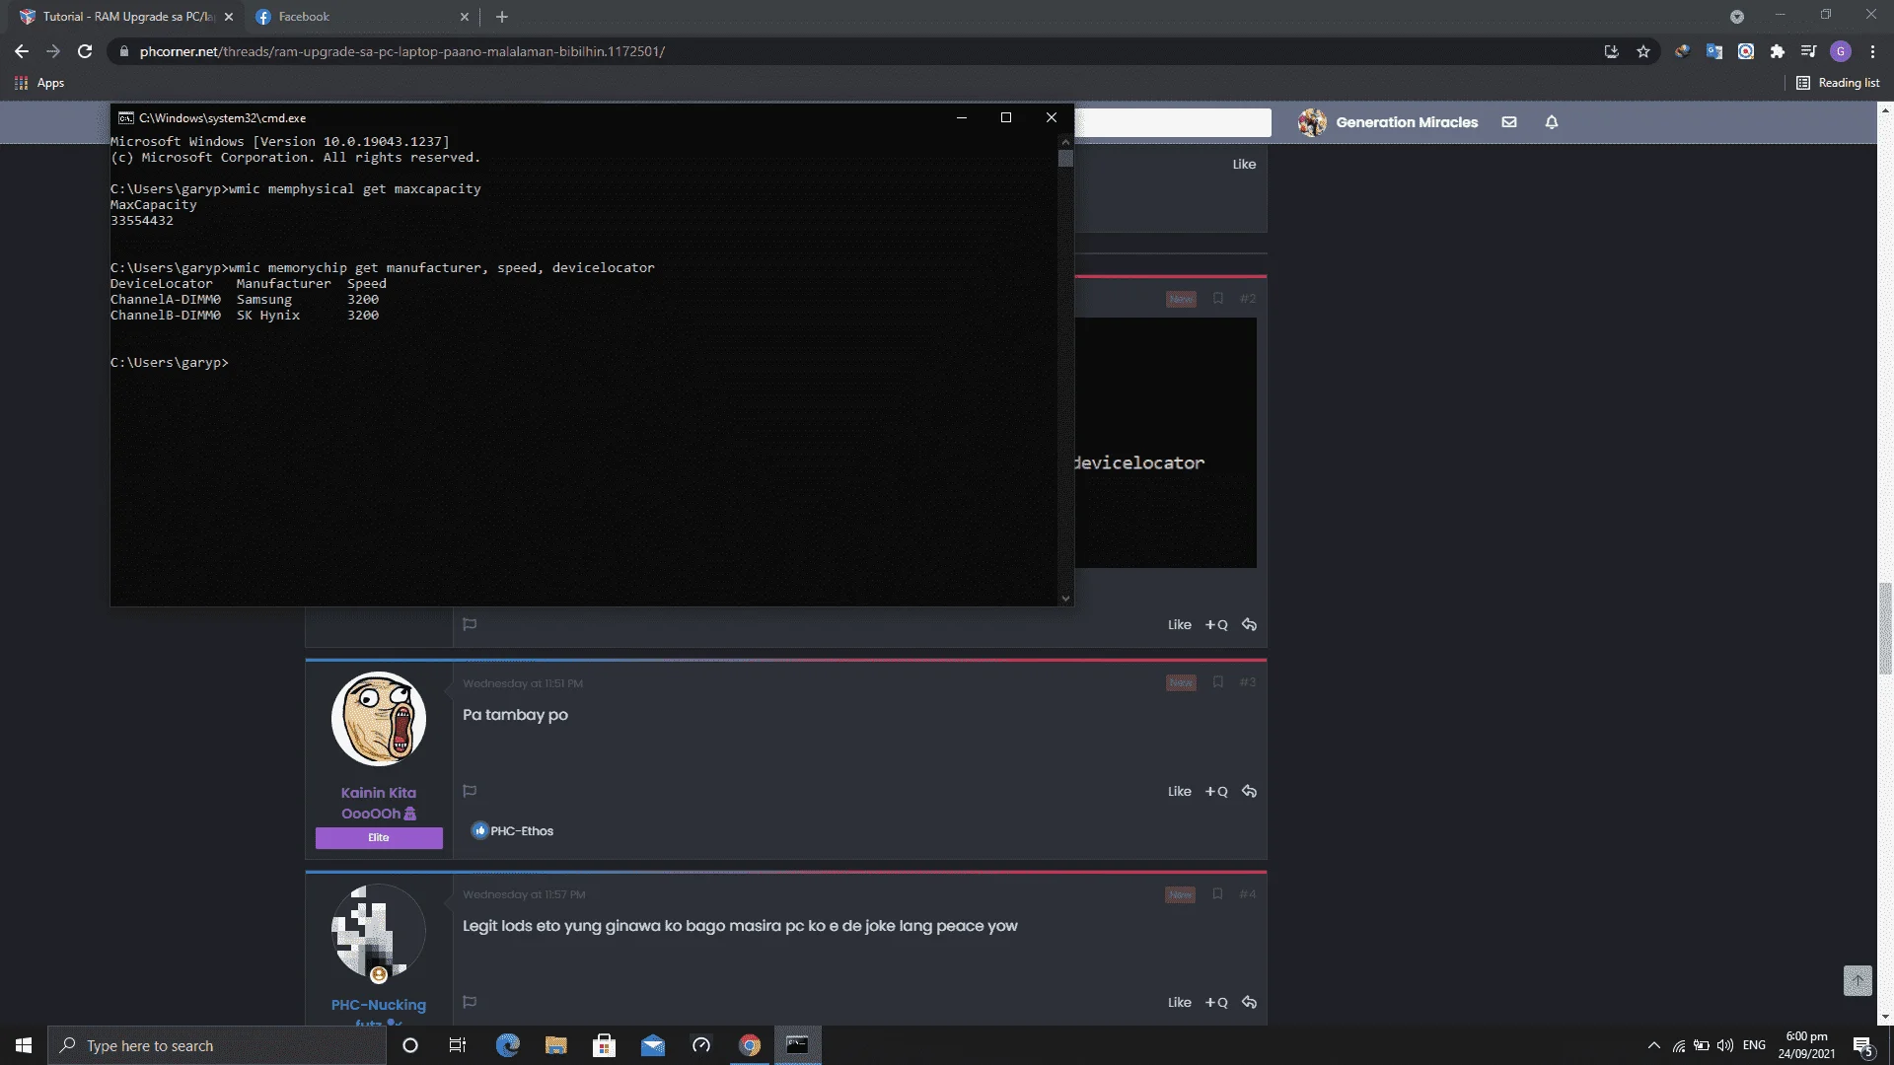Bookmark post #4
Screen dimensions: 1894x1065
[x=1218, y=893]
